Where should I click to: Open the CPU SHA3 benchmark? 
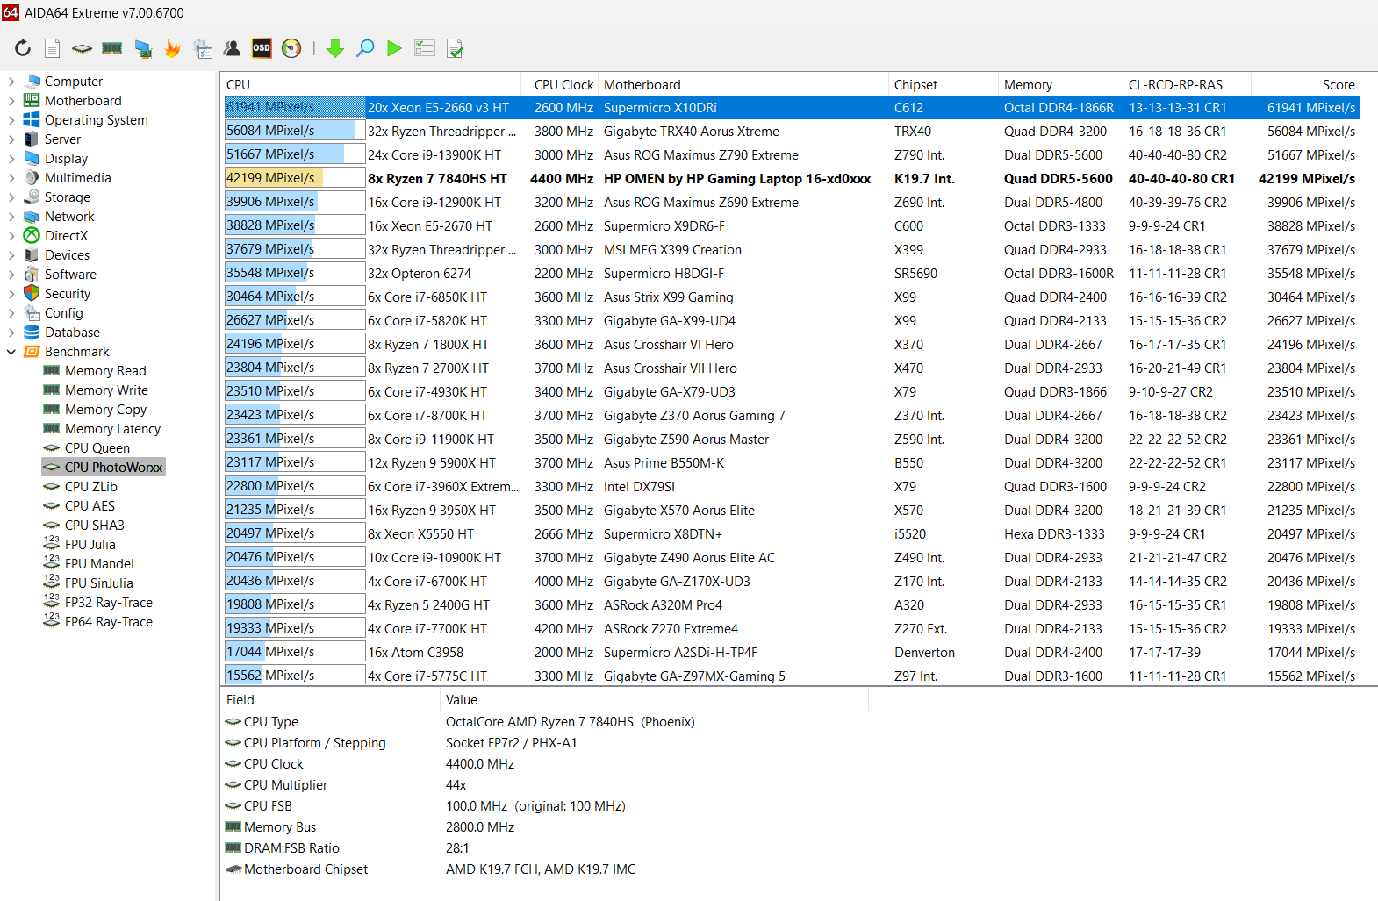coord(94,526)
